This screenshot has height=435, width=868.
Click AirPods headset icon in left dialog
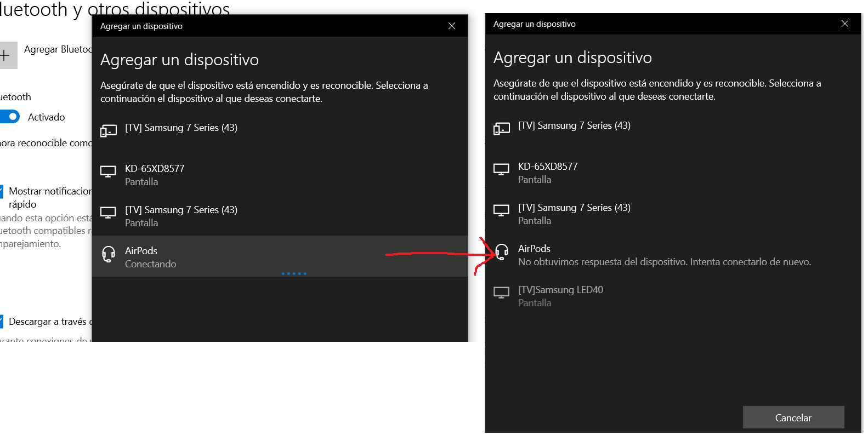pyautogui.click(x=109, y=254)
